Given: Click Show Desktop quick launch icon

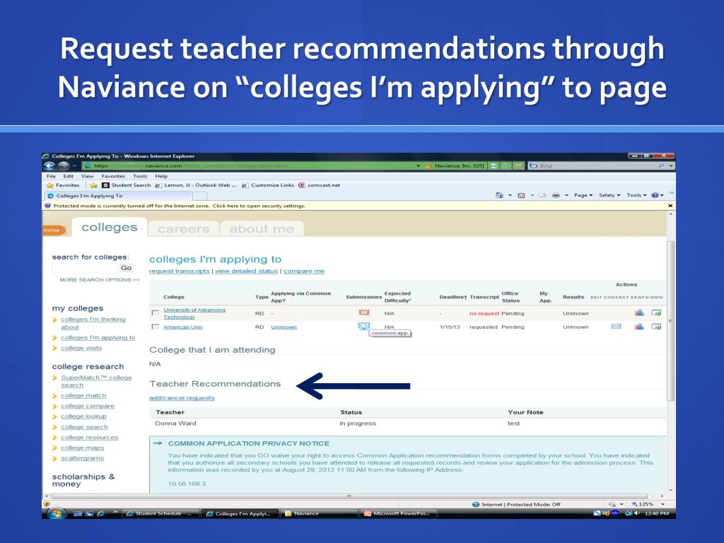Looking at the screenshot, I should tap(78, 513).
